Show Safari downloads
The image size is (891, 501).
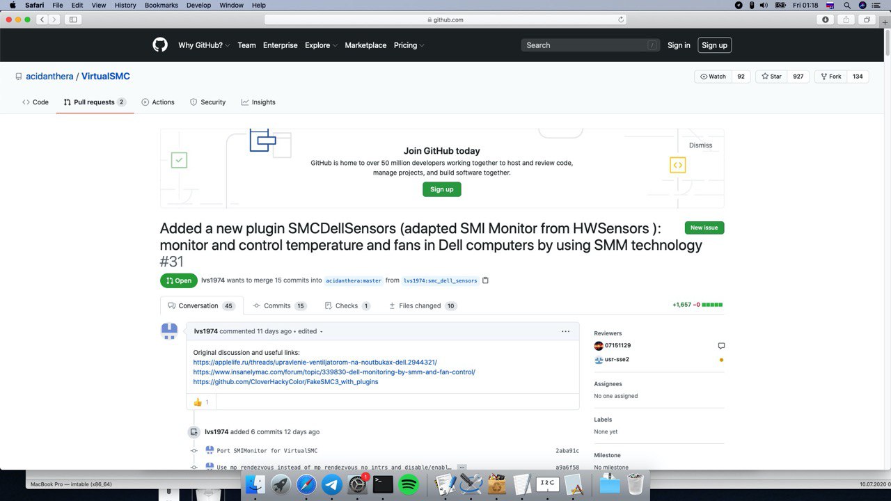click(826, 19)
